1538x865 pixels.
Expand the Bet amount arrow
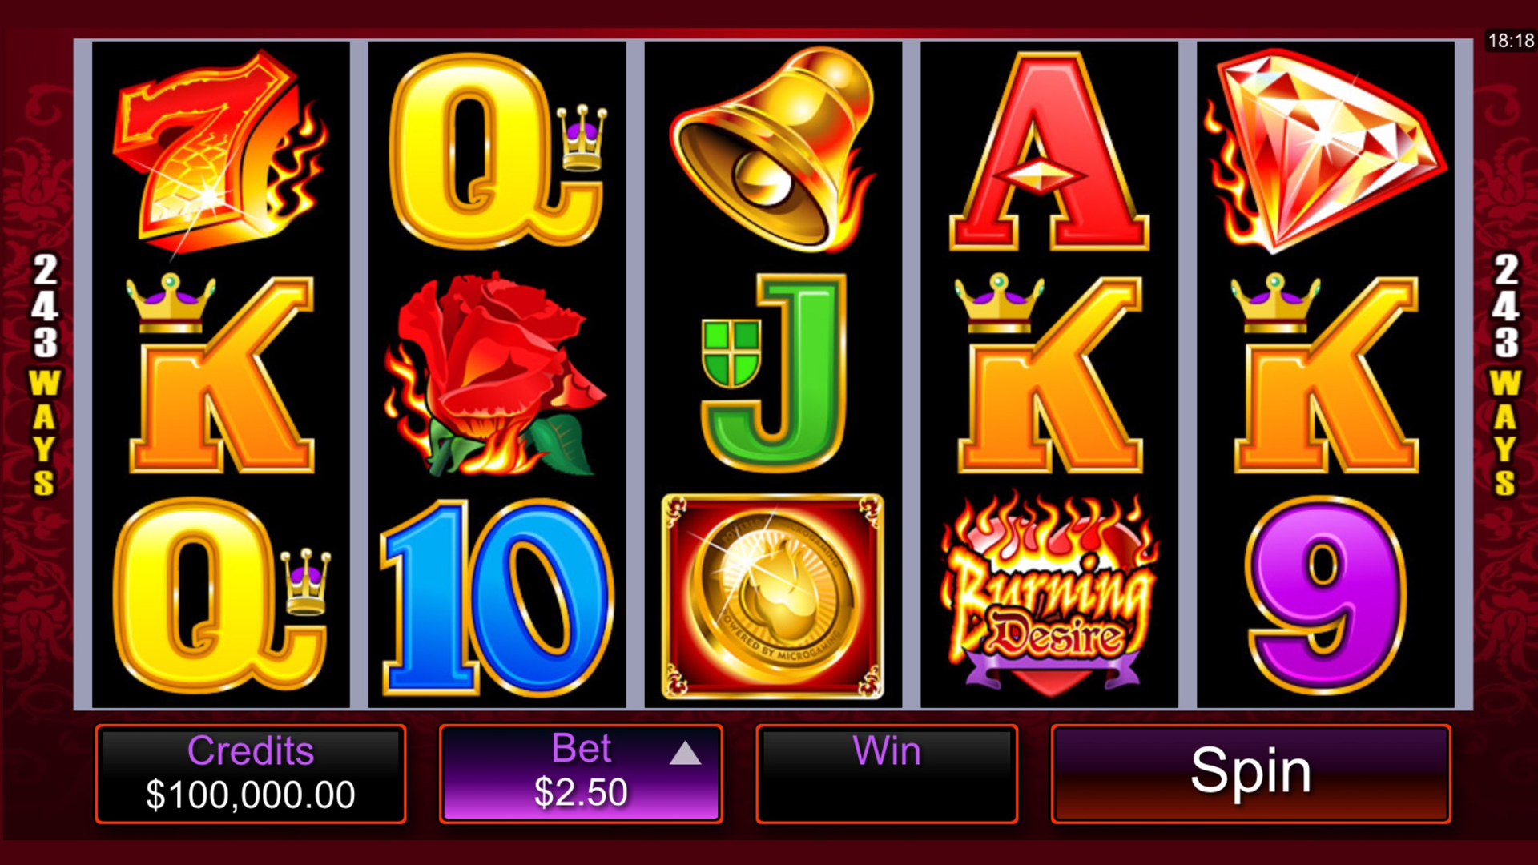(685, 753)
